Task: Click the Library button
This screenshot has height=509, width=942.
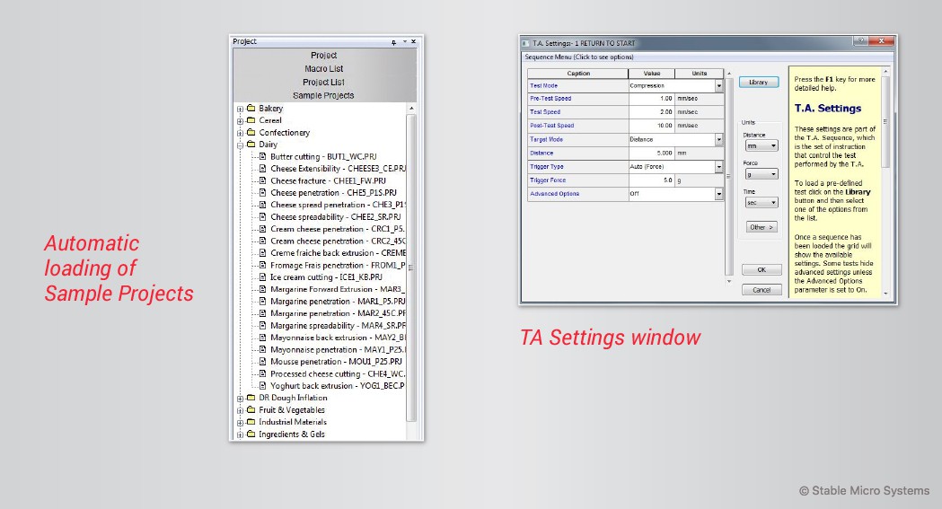Action: (759, 83)
